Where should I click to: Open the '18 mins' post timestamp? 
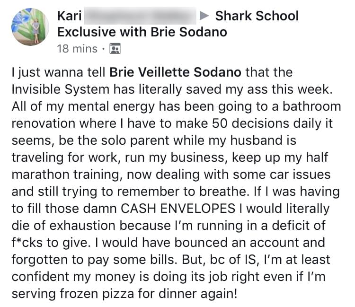77,49
